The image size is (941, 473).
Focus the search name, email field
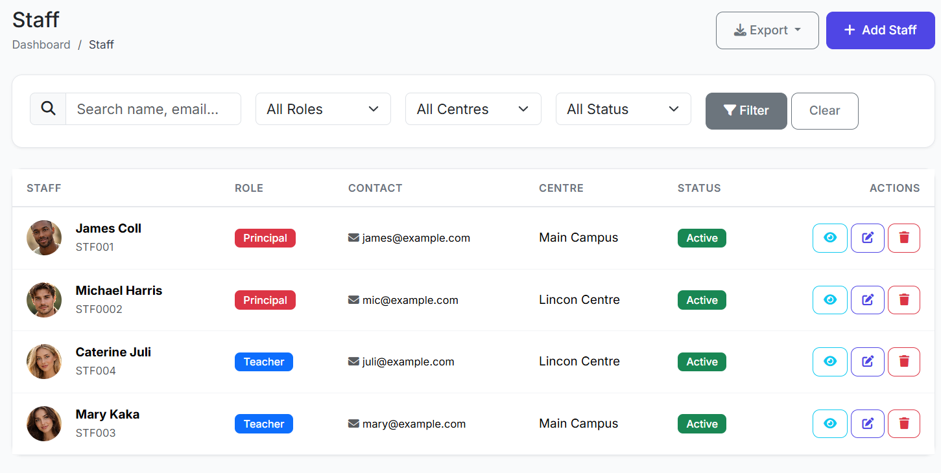153,109
